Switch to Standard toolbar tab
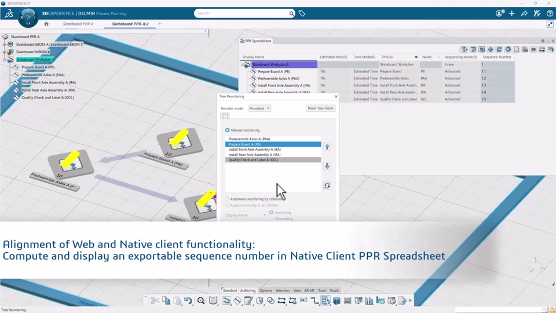Viewport: 556px width, 313px height. pos(229,290)
